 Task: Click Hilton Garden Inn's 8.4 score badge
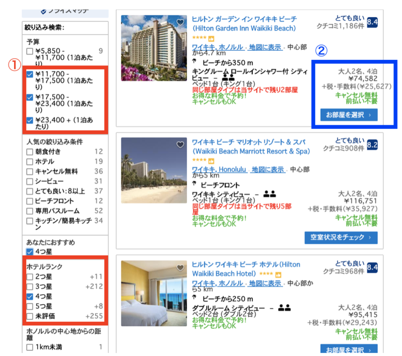(372, 22)
